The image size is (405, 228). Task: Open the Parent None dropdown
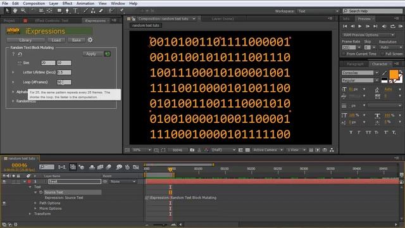[123, 182]
